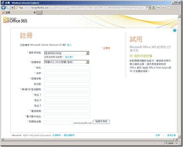The image size is (183, 147).
Task: Open the address bar autocomplete dropdown
Action: point(149,8)
